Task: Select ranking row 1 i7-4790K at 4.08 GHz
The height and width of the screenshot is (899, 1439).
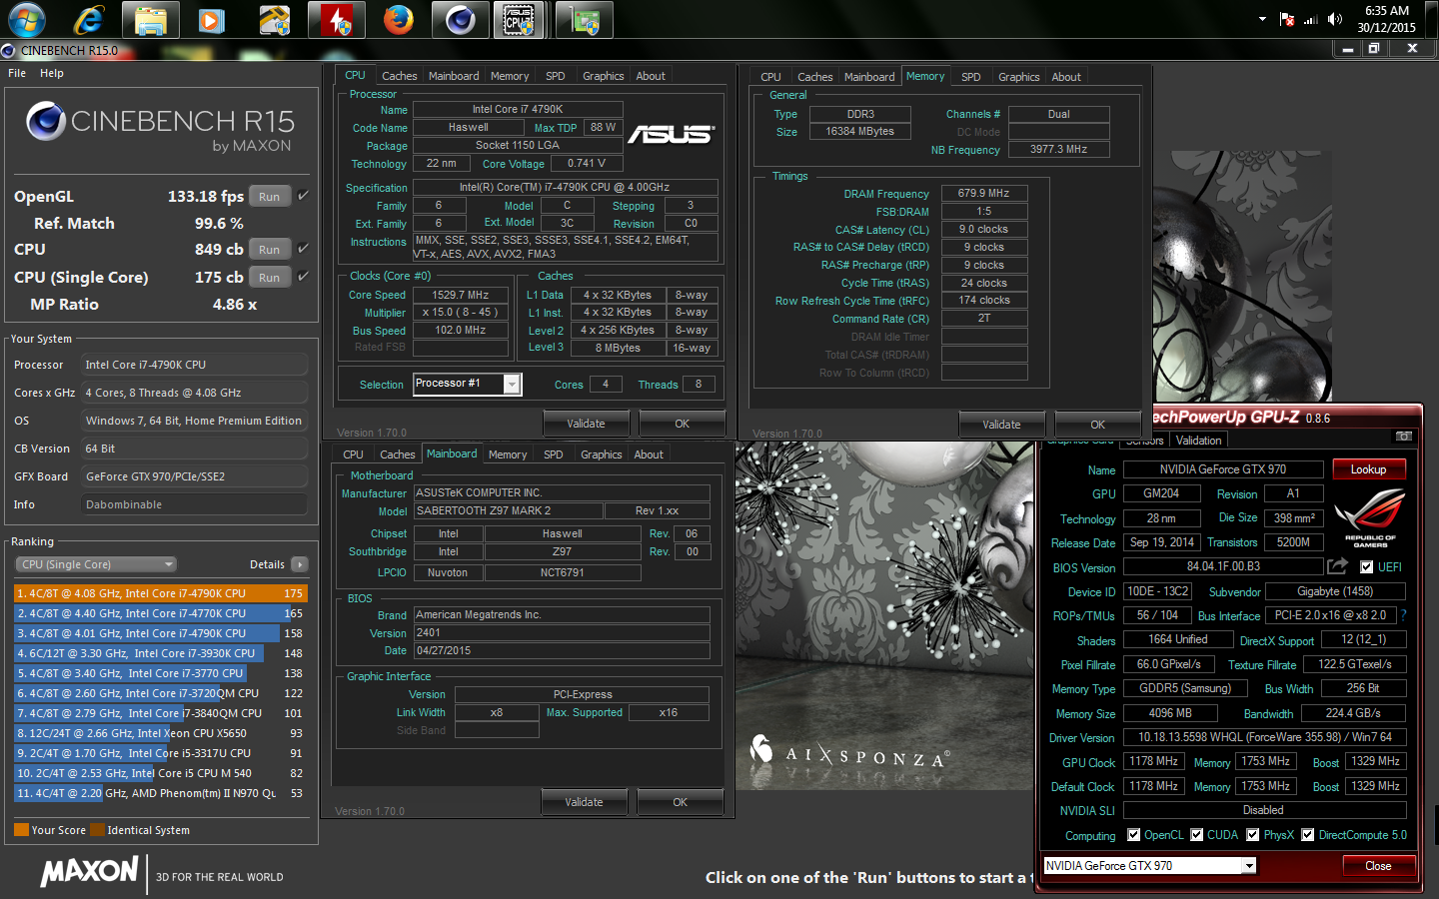Action: [161, 593]
